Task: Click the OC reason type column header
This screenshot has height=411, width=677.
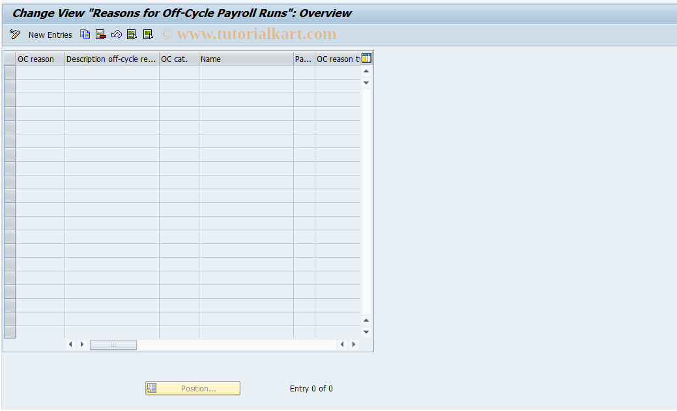Action: point(338,59)
